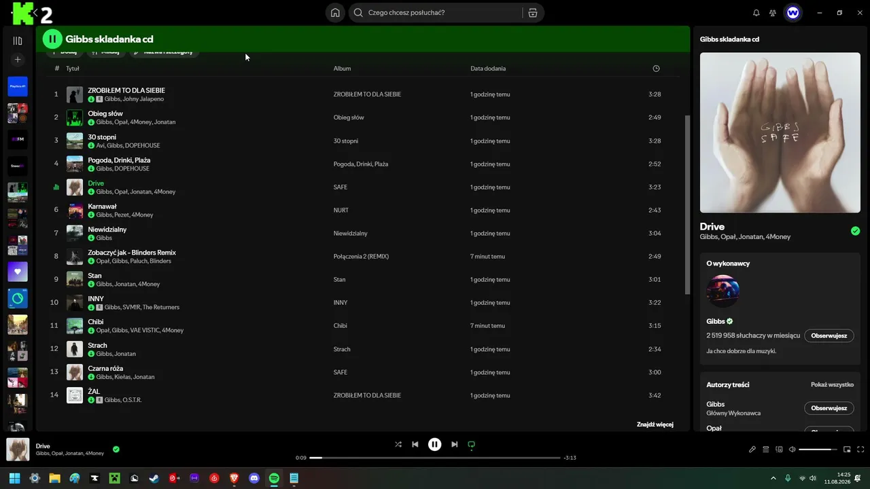Pause the song in the player bar
Viewport: 870px width, 489px height.
(x=435, y=444)
